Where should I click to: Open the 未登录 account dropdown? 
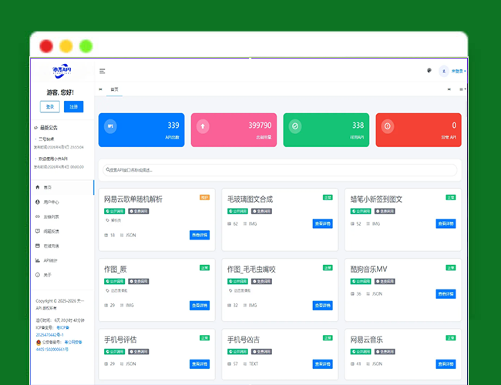pyautogui.click(x=459, y=71)
